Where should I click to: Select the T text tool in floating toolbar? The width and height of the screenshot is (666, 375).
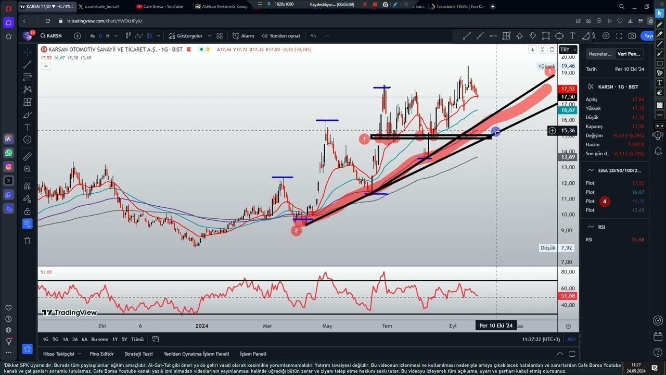[x=572, y=36]
